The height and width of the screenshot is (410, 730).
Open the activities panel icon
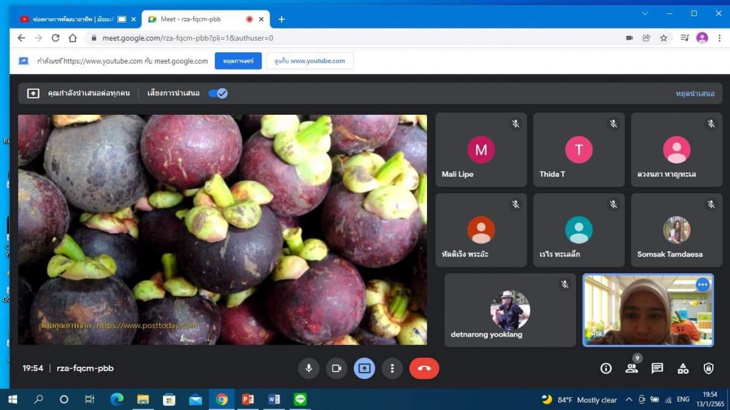pyautogui.click(x=683, y=368)
